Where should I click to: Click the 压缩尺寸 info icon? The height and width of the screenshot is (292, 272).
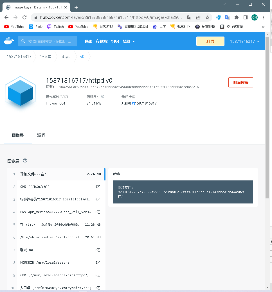click(x=103, y=96)
